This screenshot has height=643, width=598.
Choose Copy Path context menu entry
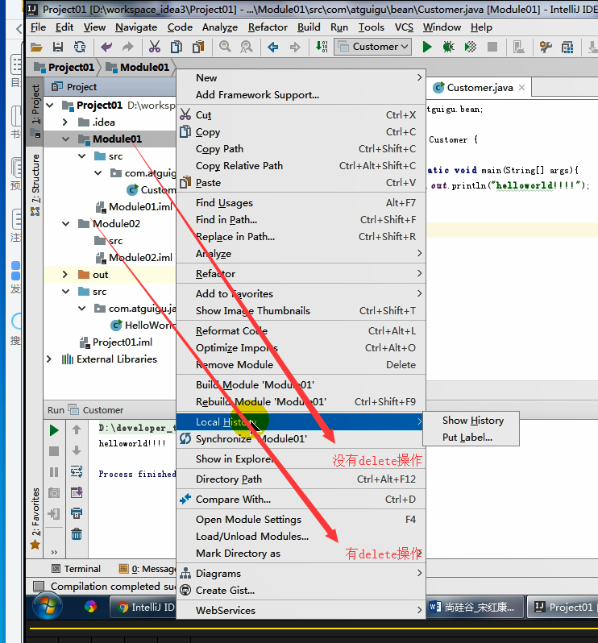click(x=301, y=149)
